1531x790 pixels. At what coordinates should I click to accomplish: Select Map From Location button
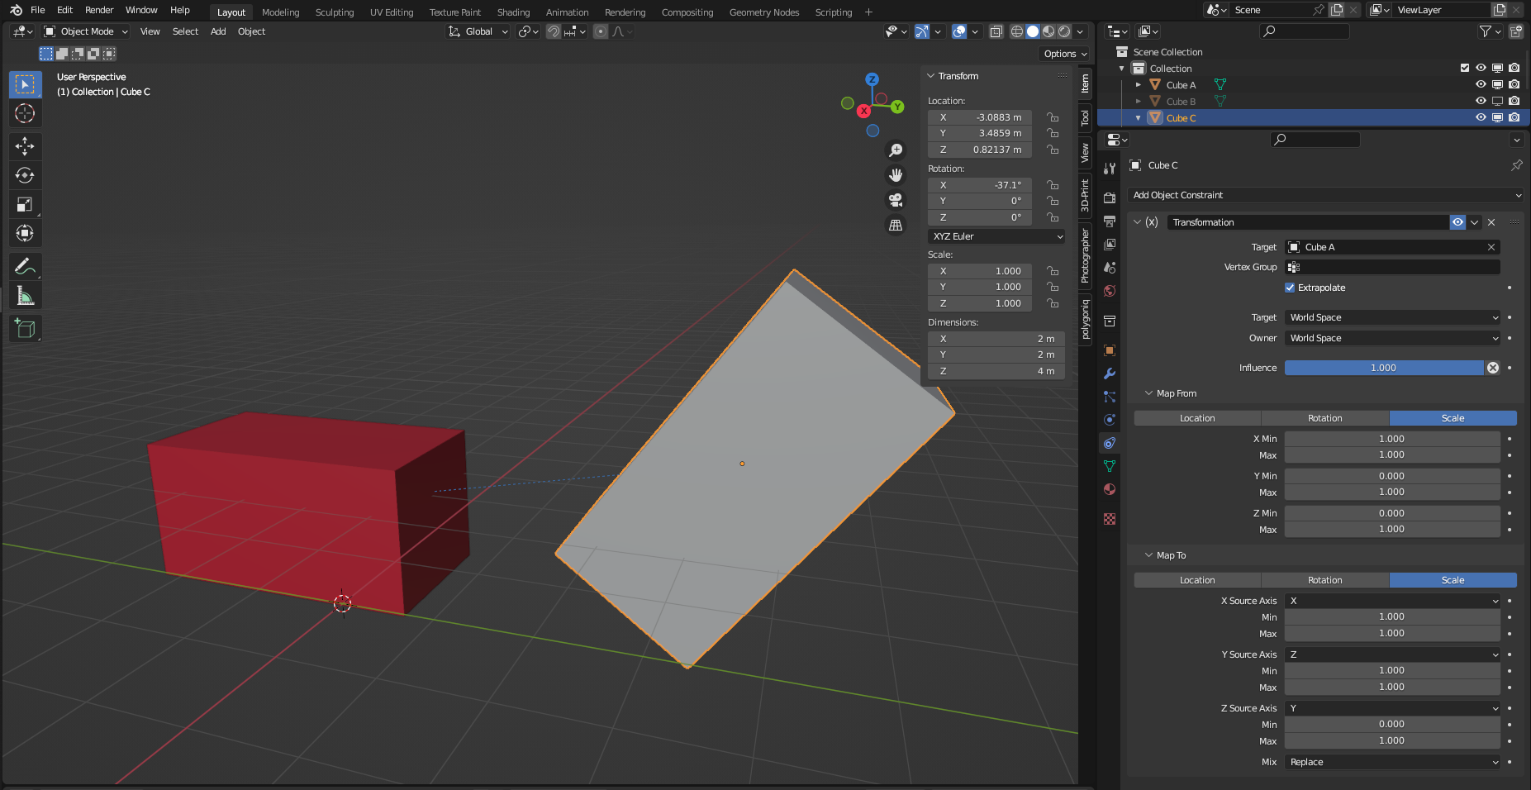pos(1197,418)
